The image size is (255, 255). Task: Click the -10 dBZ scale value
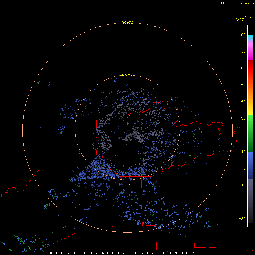pyautogui.click(x=242, y=185)
